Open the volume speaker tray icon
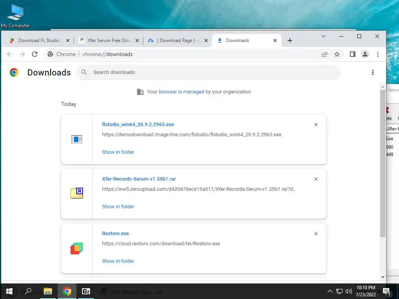Screen dimensions: 399x299 [x=349, y=291]
